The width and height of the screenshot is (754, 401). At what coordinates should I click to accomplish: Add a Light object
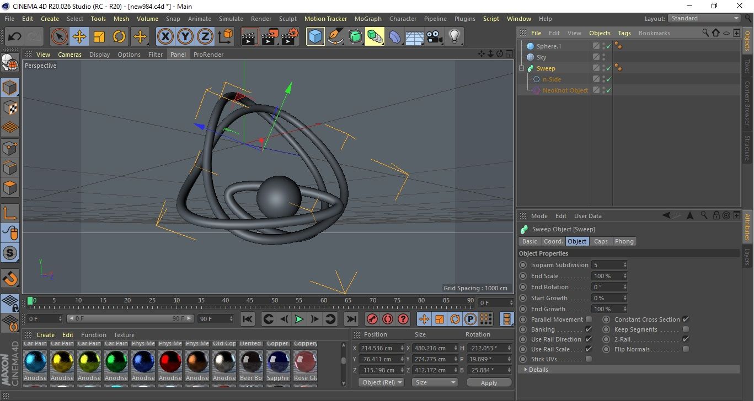tap(454, 37)
